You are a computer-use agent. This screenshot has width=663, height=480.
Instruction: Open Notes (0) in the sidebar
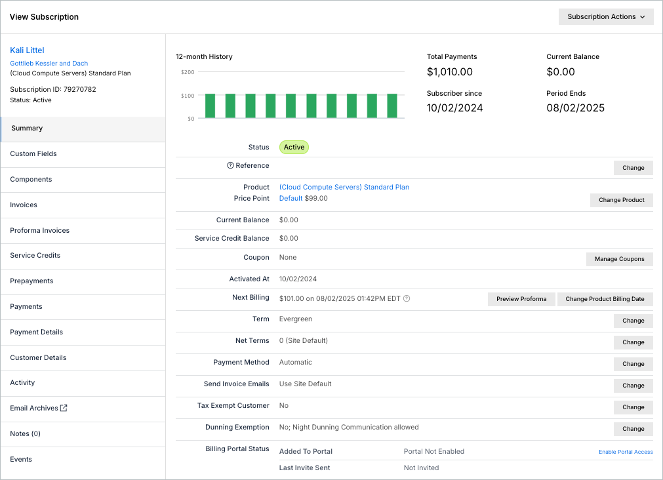click(x=83, y=434)
